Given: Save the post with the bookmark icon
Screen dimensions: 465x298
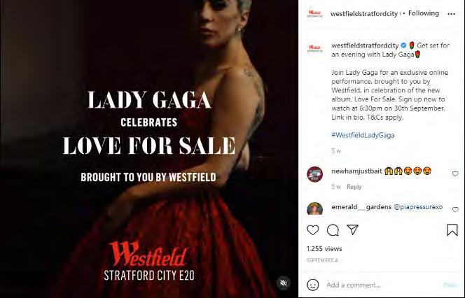Looking at the screenshot, I should pos(452,230).
